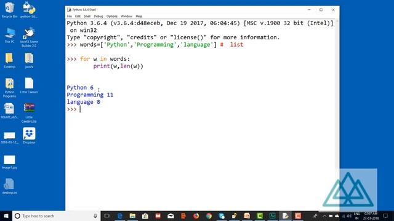Minimize the Python Shell window
This screenshot has height=221, width=394.
click(309, 10)
